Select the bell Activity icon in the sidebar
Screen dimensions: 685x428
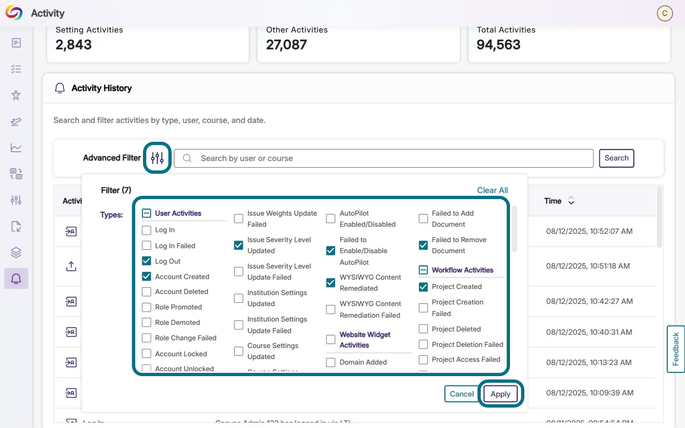click(x=15, y=279)
